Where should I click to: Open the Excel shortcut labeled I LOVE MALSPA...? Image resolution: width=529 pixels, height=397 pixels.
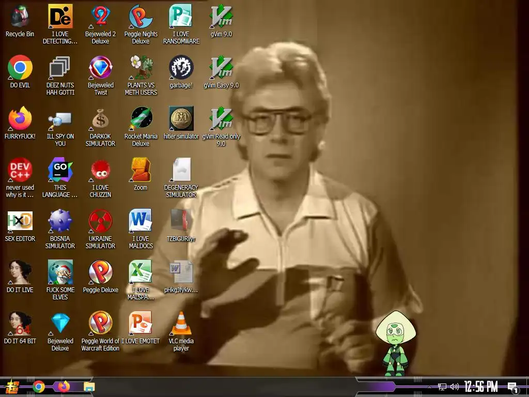point(141,272)
